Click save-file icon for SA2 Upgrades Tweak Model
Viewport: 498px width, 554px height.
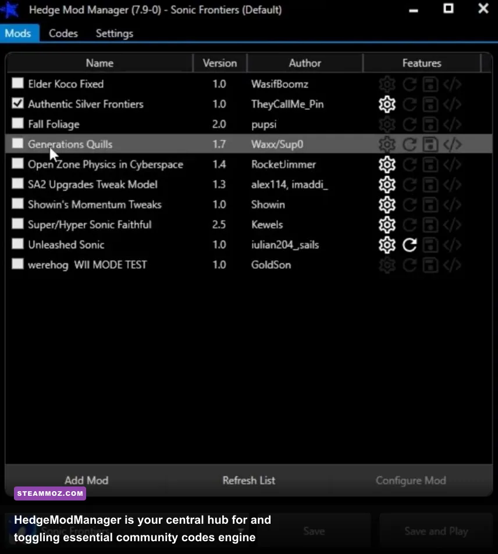(x=430, y=185)
